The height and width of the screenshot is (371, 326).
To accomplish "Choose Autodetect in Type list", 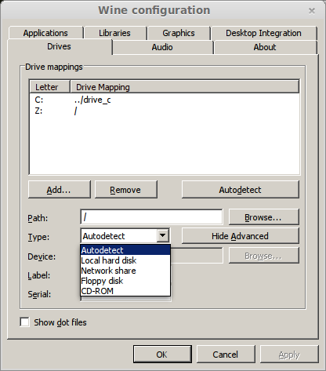I will point(125,250).
